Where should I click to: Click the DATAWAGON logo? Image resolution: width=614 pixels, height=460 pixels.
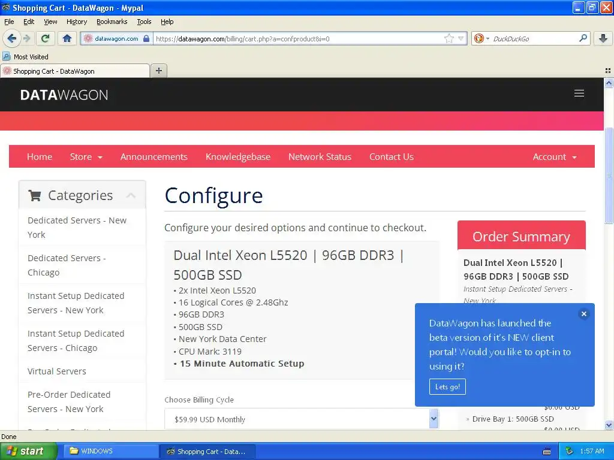click(x=64, y=95)
